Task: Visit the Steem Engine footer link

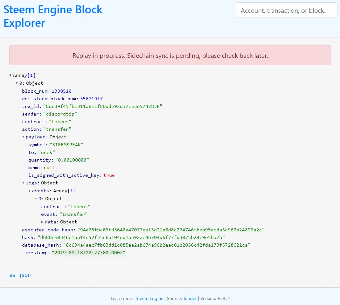Action: [149, 299]
